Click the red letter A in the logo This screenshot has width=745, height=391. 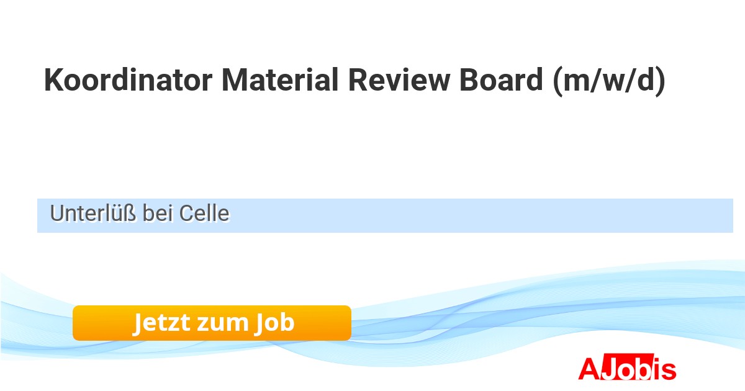(x=589, y=369)
